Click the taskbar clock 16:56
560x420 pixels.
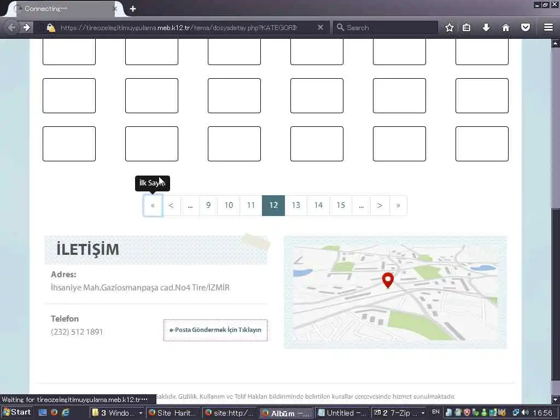click(543, 413)
